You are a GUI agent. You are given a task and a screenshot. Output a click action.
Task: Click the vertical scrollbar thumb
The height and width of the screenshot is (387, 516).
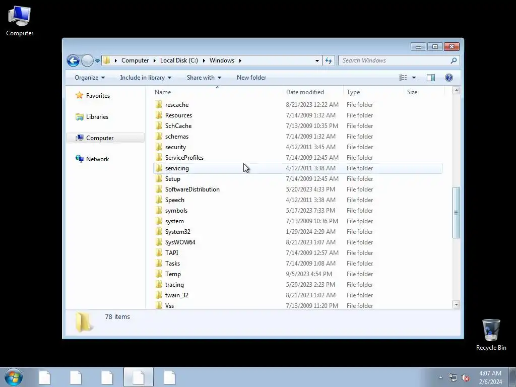click(x=456, y=213)
